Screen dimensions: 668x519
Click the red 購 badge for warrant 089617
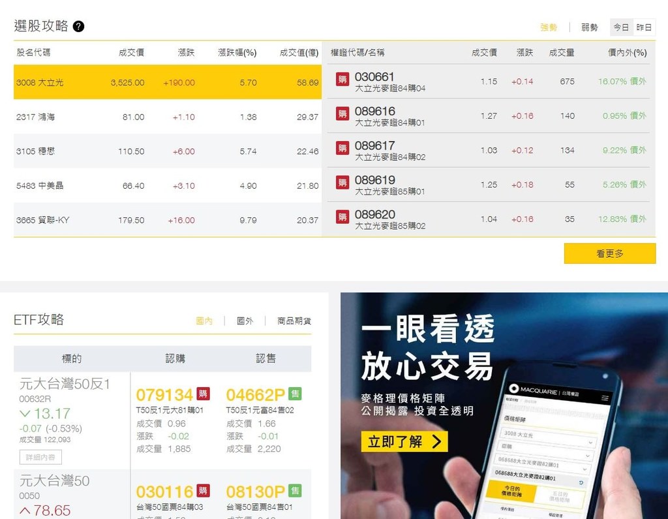(x=342, y=148)
